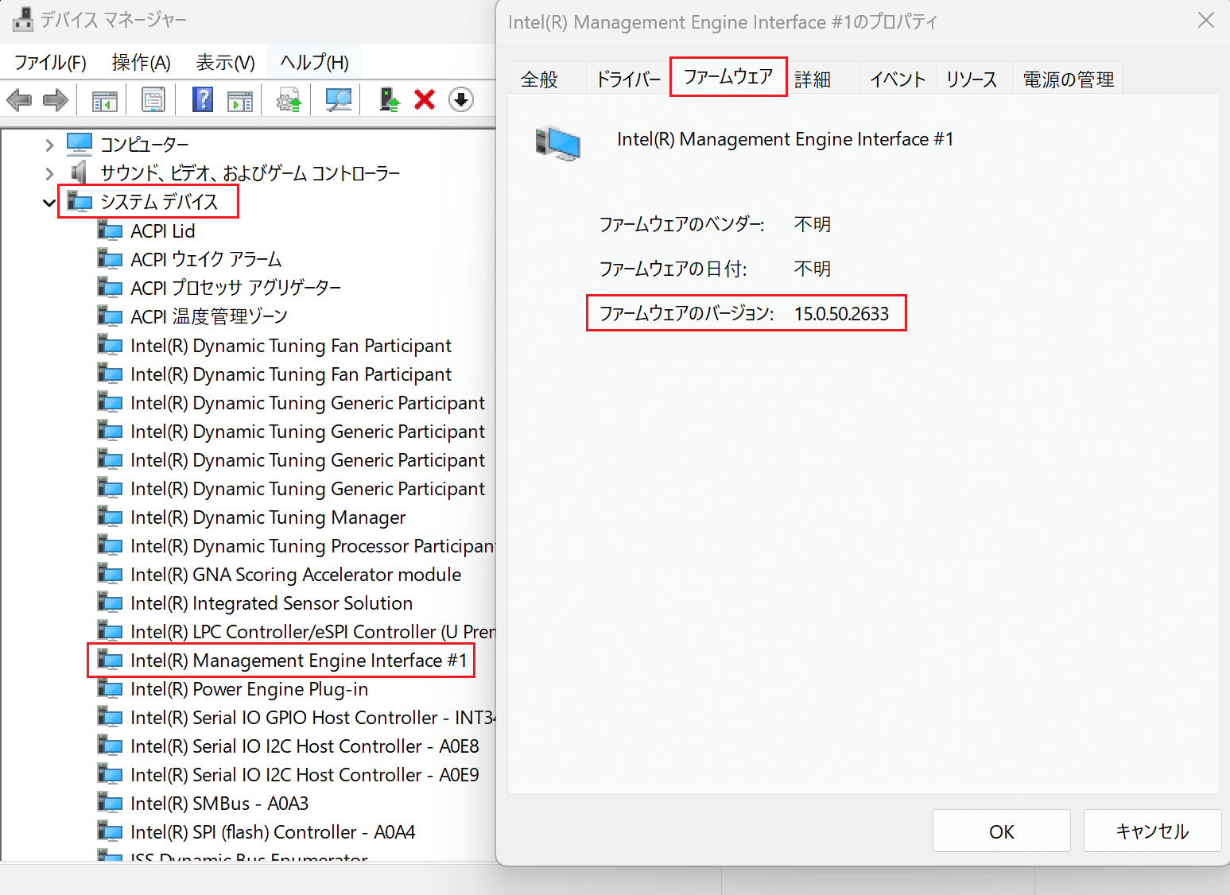Click the icon beside Intel(R) Dynamic Tuning Manager

click(110, 517)
